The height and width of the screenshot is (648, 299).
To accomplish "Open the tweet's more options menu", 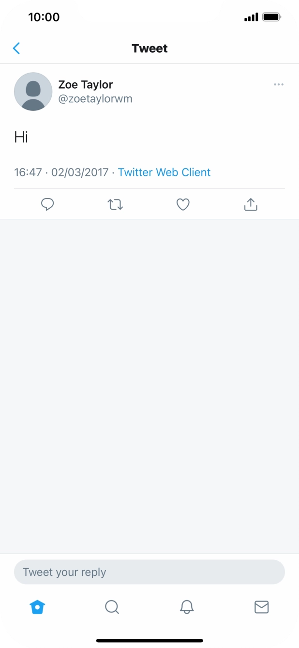I will pos(279,85).
